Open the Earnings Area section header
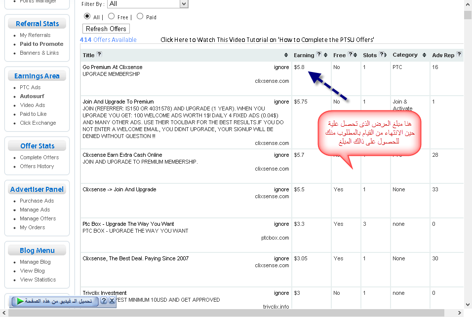472x317 pixels. coord(37,76)
